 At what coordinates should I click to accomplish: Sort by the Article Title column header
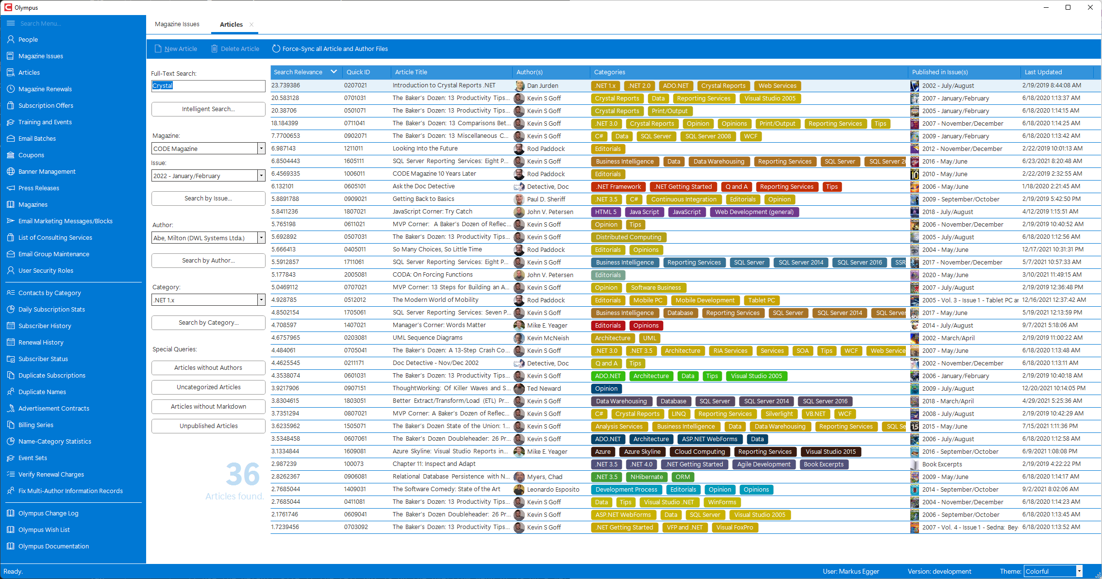coord(451,72)
